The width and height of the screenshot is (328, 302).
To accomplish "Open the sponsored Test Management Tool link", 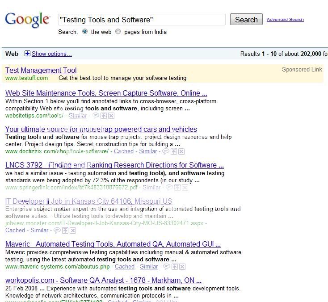I will [x=41, y=70].
